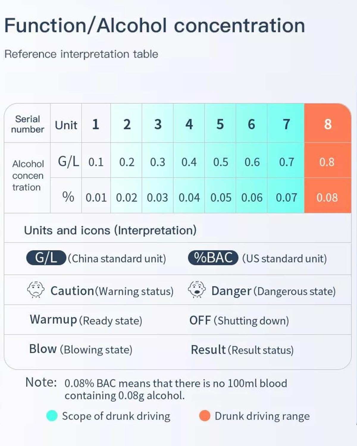This screenshot has height=446, width=357.
Task: Select orange serial number 8 cell
Action: point(328,123)
